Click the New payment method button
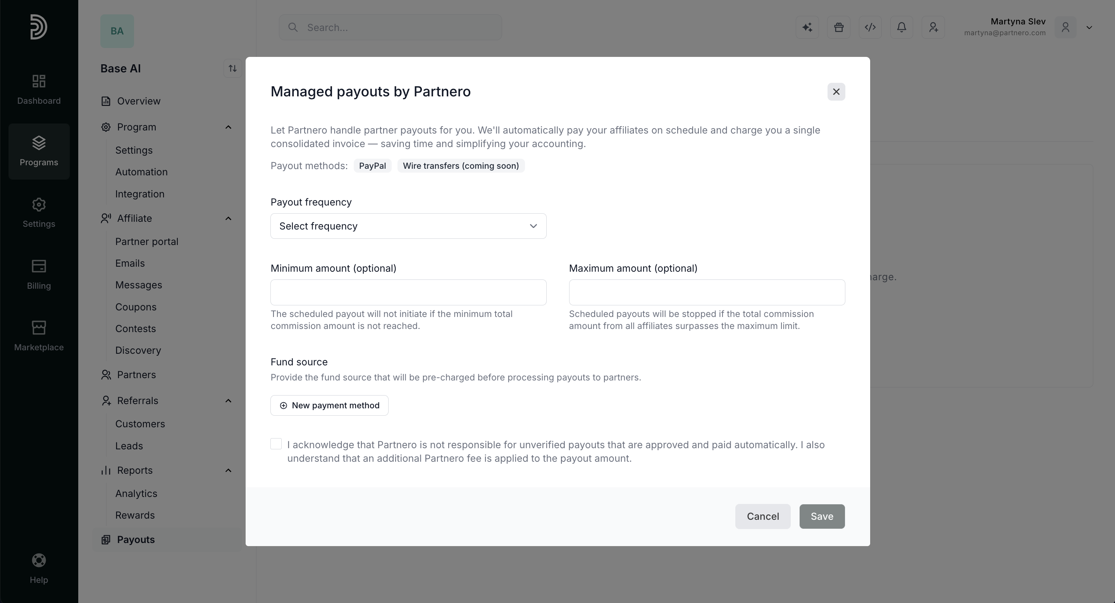 [329, 406]
